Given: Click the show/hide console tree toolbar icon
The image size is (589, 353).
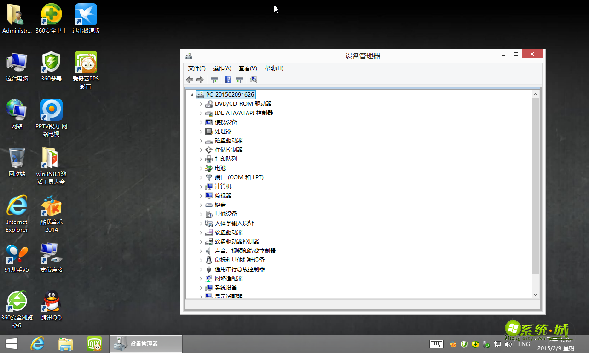Looking at the screenshot, I should pyautogui.click(x=214, y=80).
